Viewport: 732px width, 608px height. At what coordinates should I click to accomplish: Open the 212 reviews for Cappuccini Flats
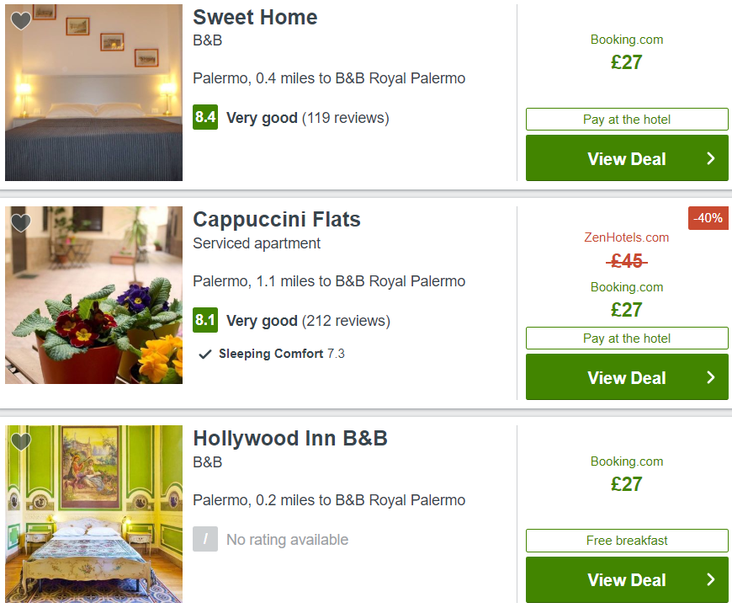(346, 321)
